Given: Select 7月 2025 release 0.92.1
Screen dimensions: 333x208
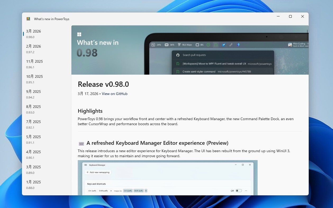Looking at the screenshot, I should point(47,124).
